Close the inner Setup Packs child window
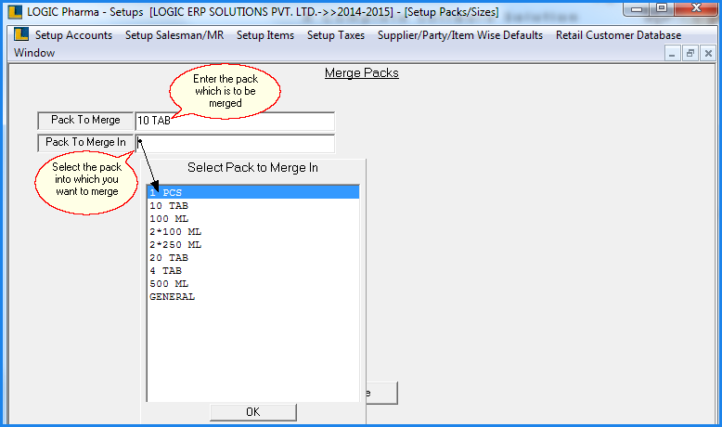 pos(706,54)
